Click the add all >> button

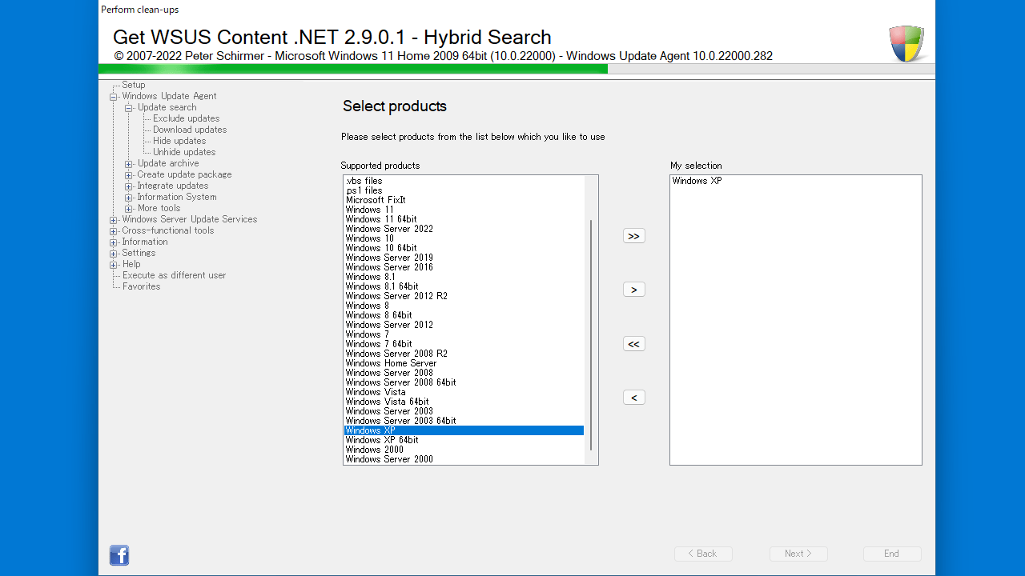coord(634,236)
